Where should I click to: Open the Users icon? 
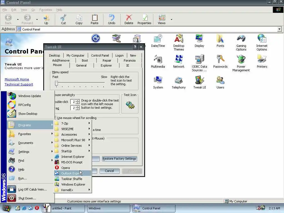click(x=220, y=82)
